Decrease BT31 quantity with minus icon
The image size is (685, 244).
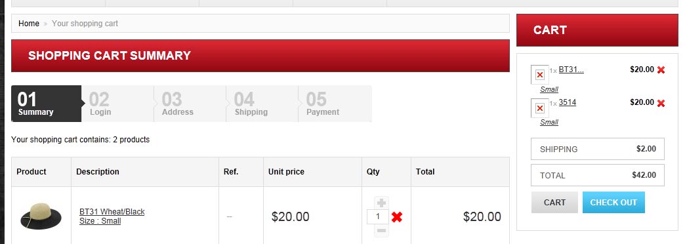coord(381,230)
